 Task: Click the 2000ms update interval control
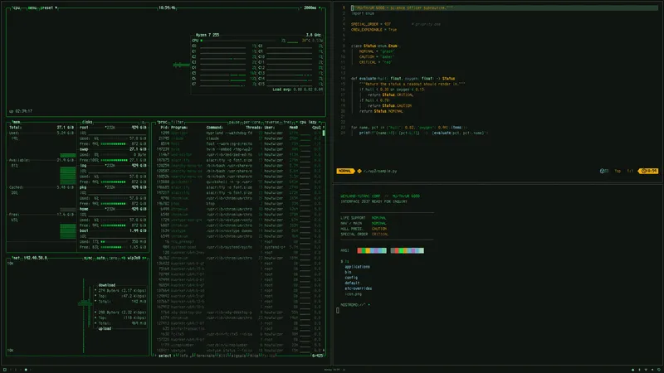point(311,7)
